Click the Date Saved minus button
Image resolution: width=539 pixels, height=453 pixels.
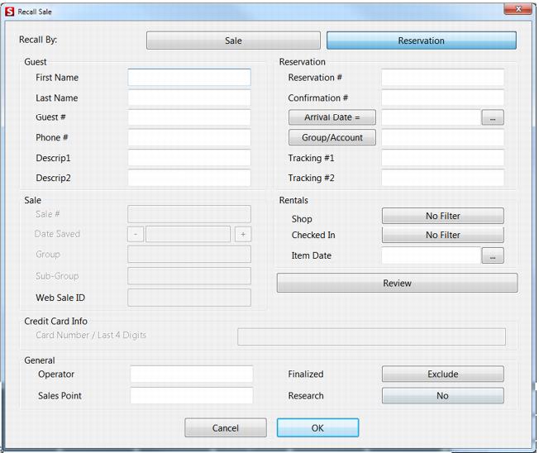pyautogui.click(x=136, y=235)
